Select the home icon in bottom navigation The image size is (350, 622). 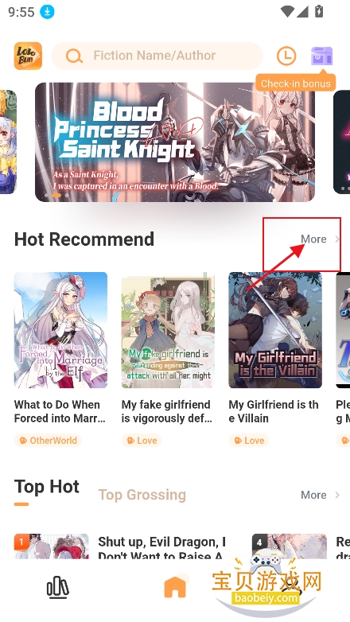coord(175,587)
